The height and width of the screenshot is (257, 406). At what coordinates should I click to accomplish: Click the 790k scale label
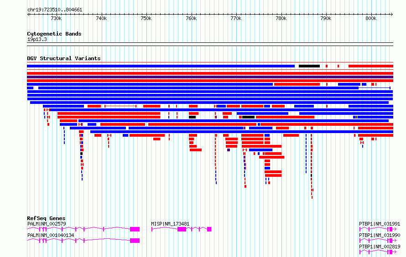(x=326, y=18)
